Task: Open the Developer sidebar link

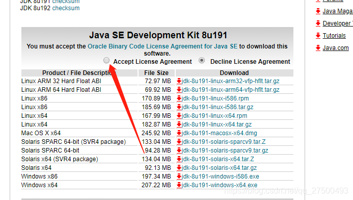Action: click(x=338, y=23)
